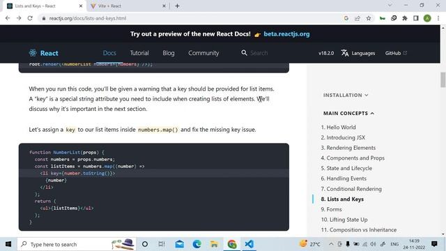This screenshot has height=251, width=446.
Task: Click the ENG language indicator
Action: (x=394, y=244)
